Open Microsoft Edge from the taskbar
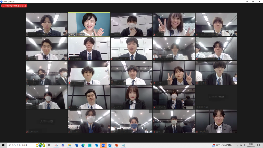This screenshot has height=148, width=263. coord(83,145)
